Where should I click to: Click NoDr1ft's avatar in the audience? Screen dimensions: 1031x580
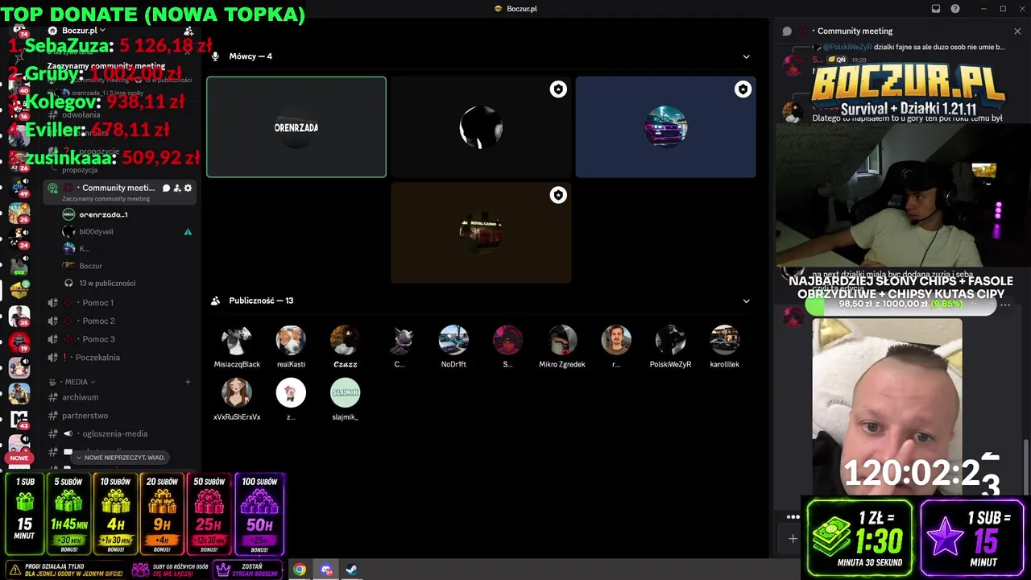(x=453, y=341)
